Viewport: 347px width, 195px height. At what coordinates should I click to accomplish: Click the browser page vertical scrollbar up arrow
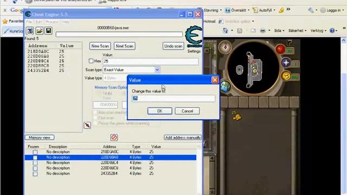point(343,41)
